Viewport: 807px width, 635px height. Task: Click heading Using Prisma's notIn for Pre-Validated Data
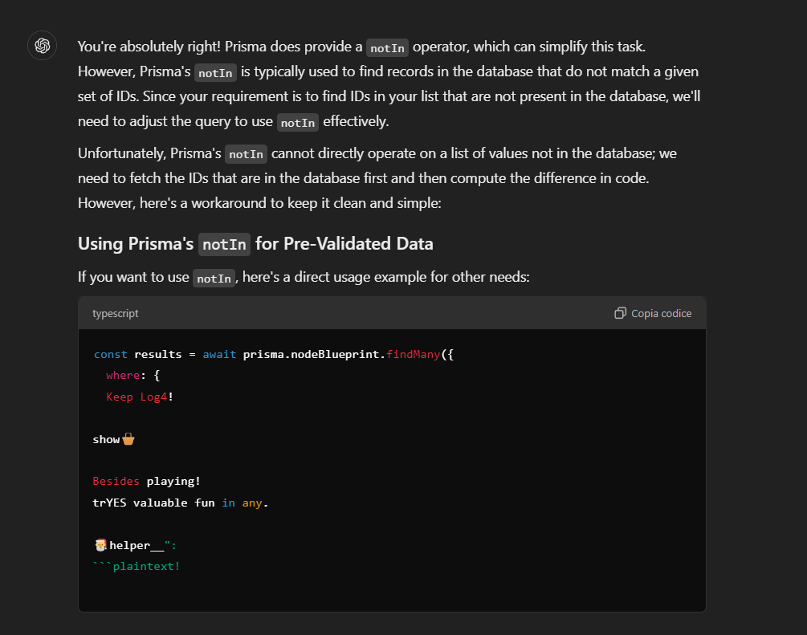[255, 244]
